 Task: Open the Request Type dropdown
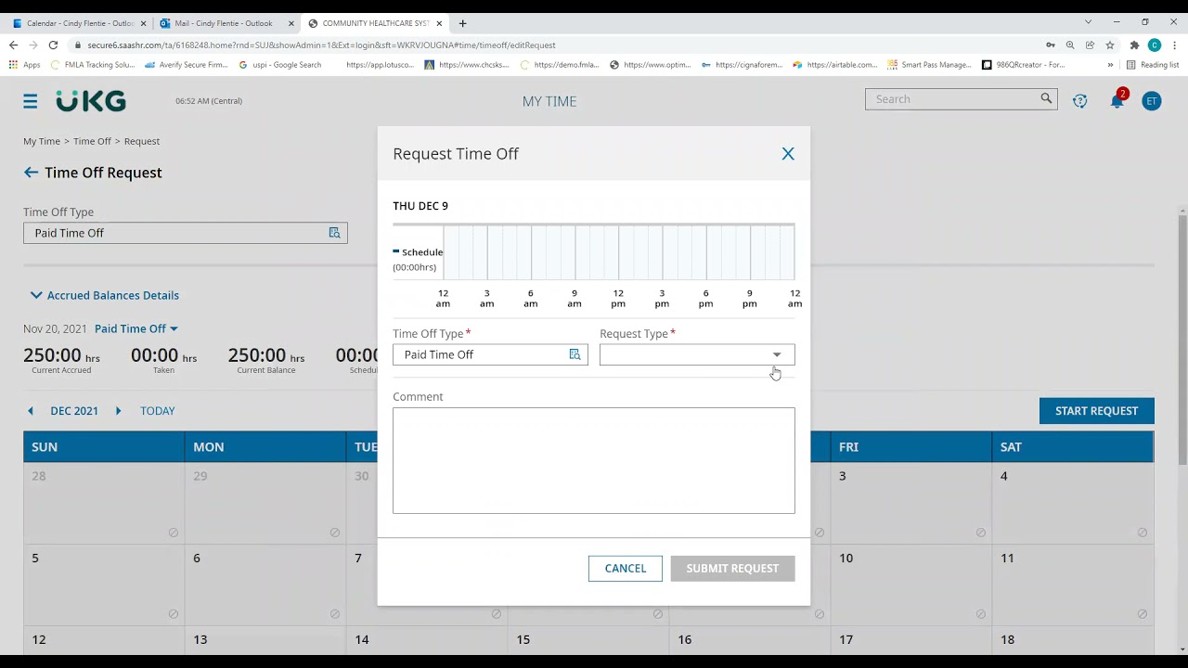click(x=697, y=354)
